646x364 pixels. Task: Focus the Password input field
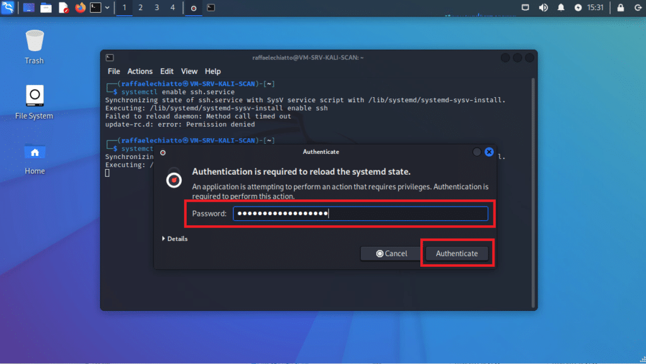[360, 214]
